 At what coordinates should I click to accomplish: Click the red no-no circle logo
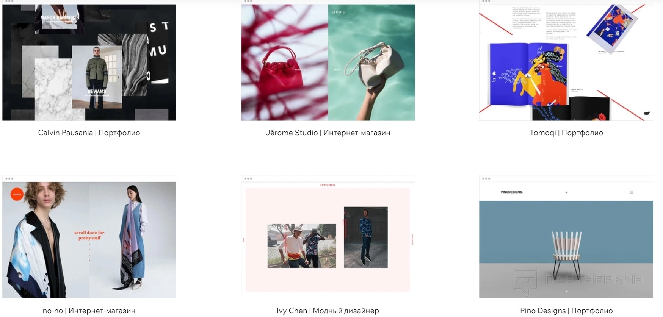coord(17,194)
